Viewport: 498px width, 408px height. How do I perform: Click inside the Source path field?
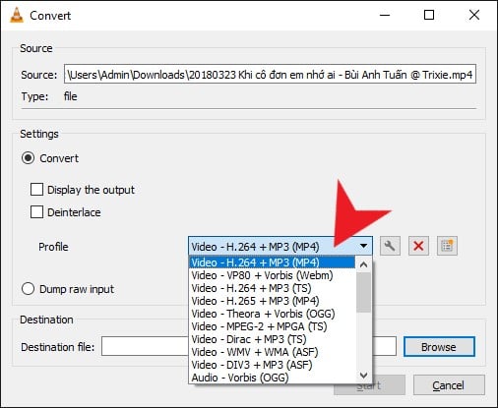(270, 74)
